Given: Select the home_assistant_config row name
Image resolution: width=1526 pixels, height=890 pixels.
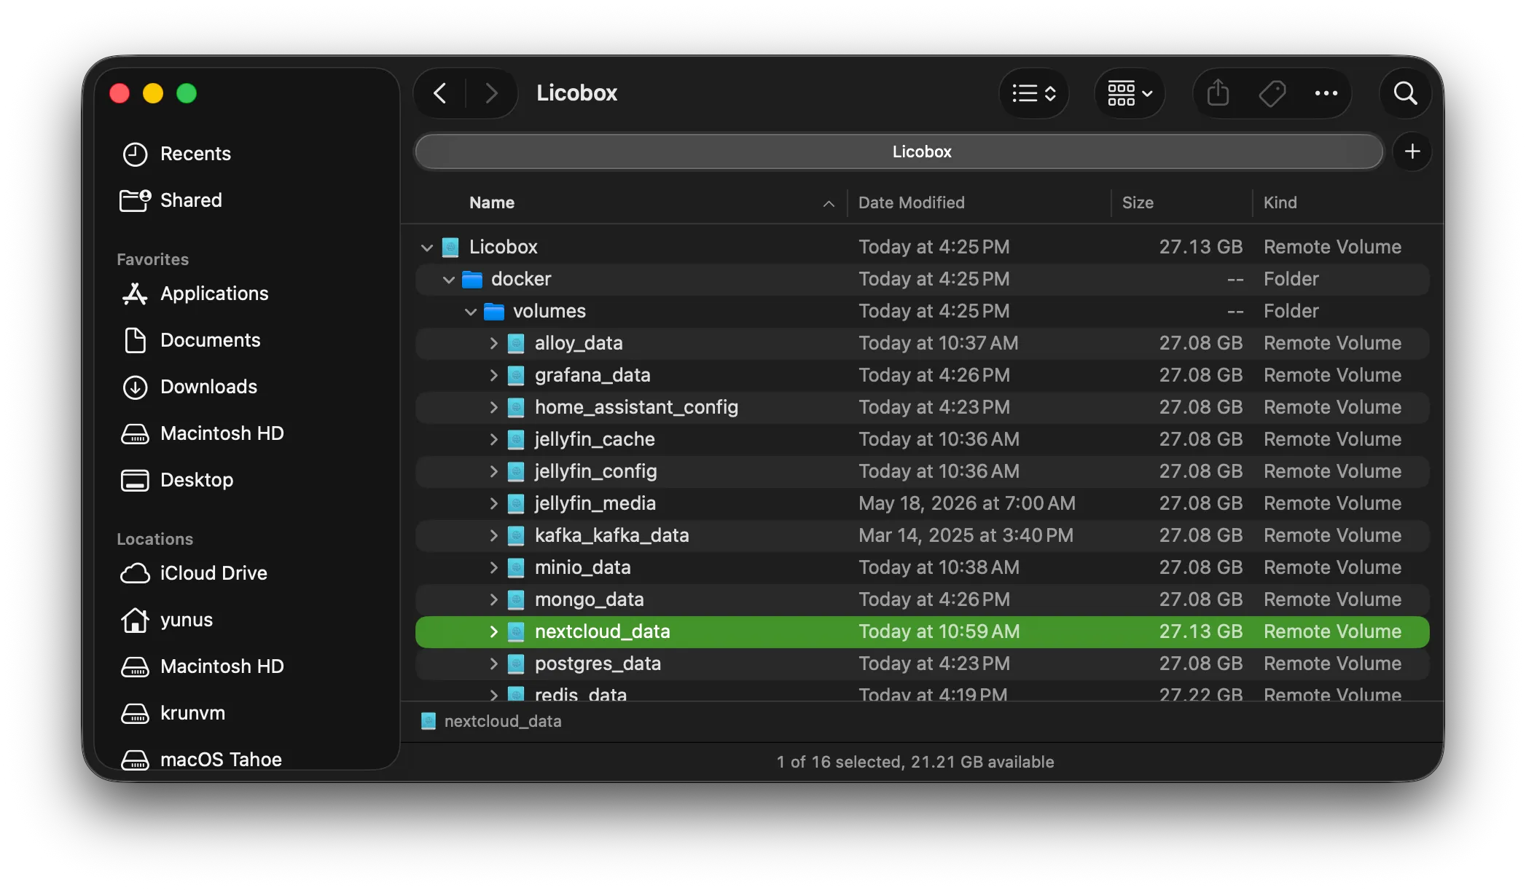Looking at the screenshot, I should coord(636,407).
